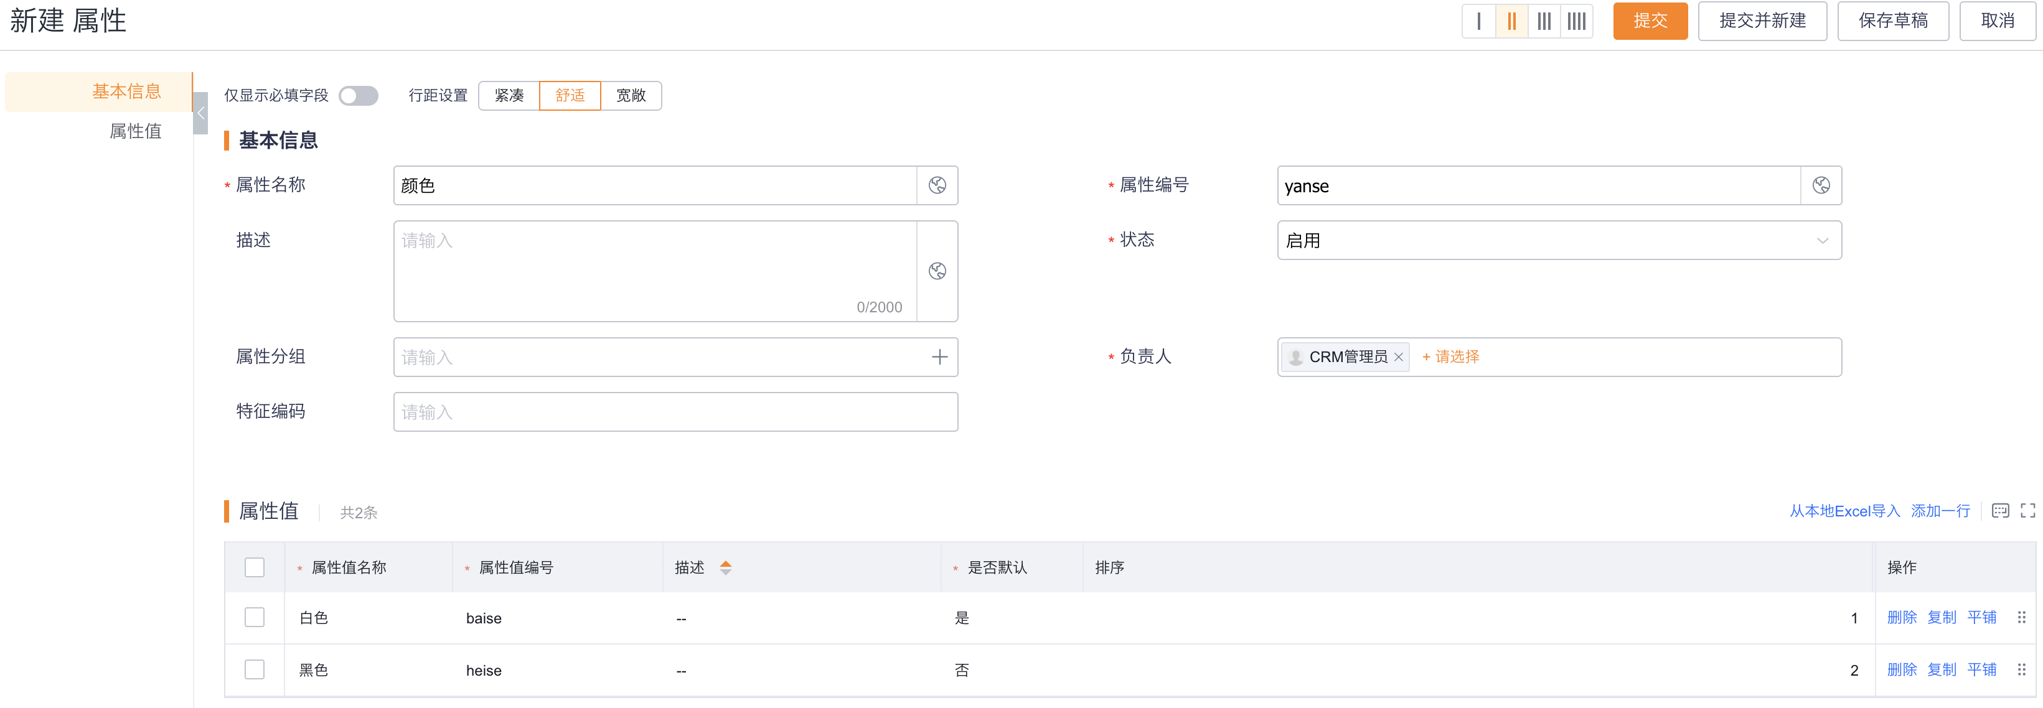Screen dimensions: 2043x708
Task: Copy the 黑色 row
Action: [1942, 670]
